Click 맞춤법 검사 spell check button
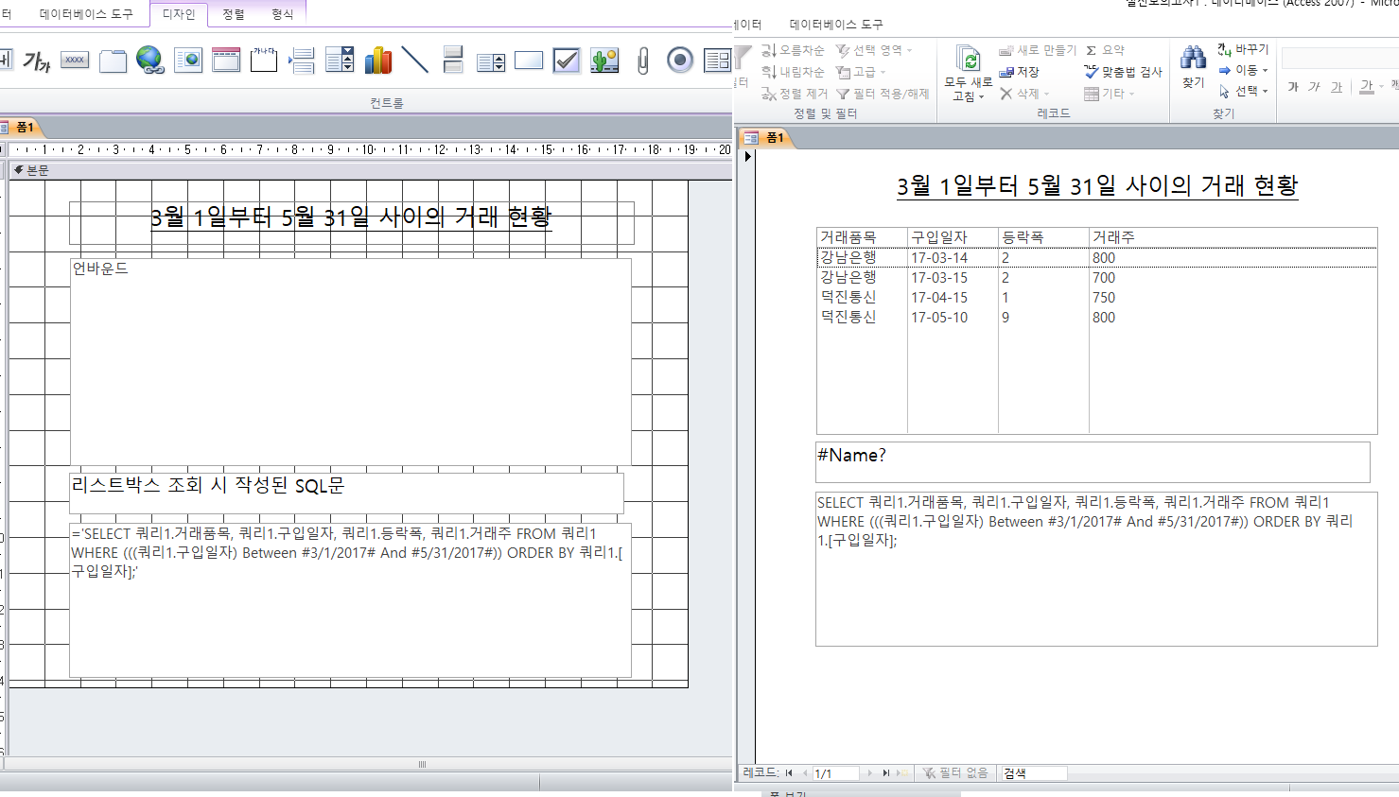The height and width of the screenshot is (797, 1399). coord(1123,72)
